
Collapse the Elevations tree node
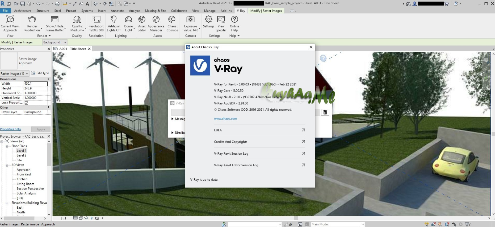[7, 203]
